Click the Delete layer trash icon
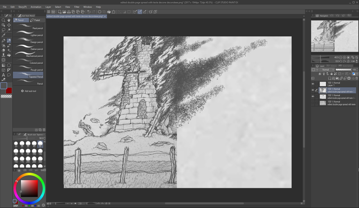Screen dimensions: 359x208 357,78
